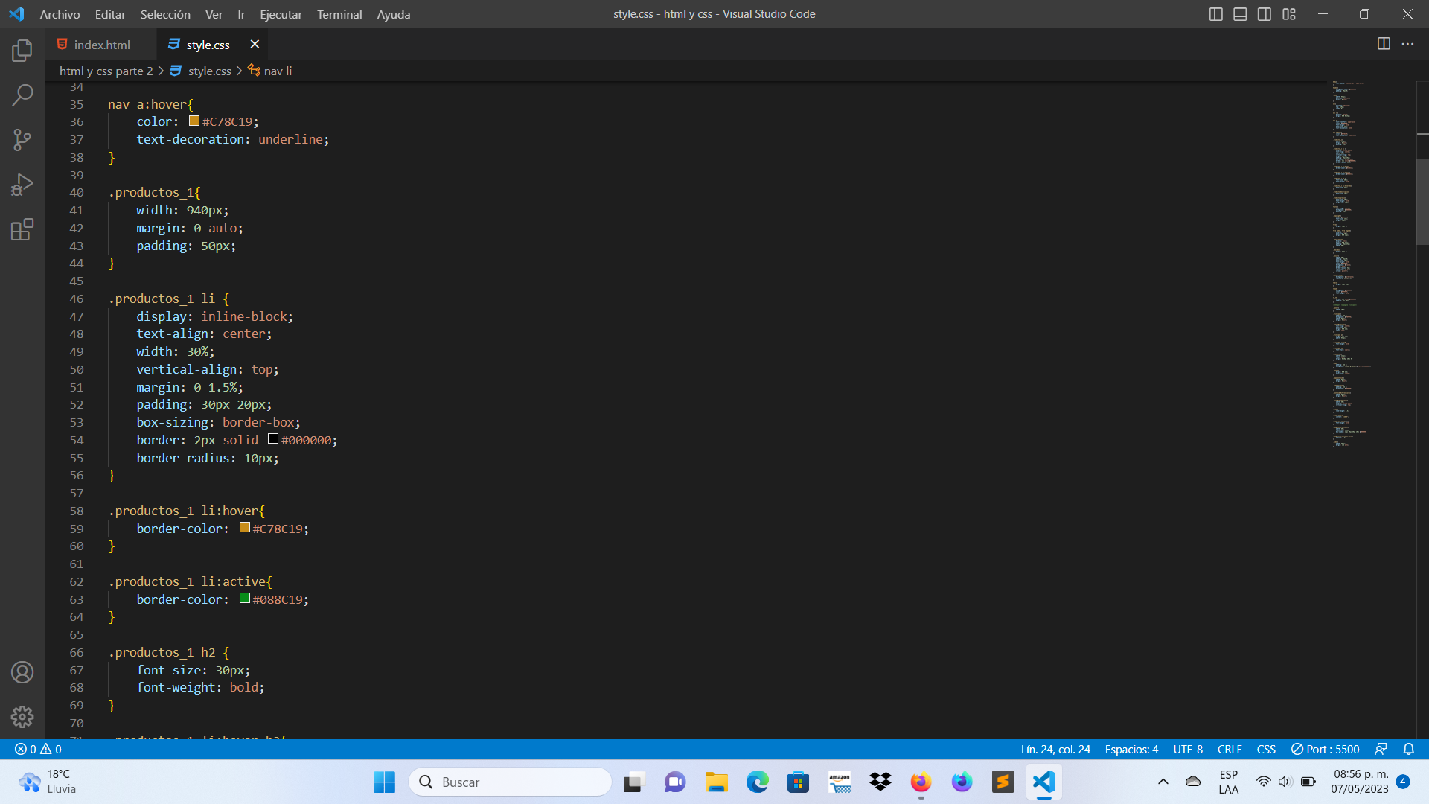Image resolution: width=1429 pixels, height=804 pixels.
Task: Open the weather widget showing 18°C Lluvia
Action: (48, 782)
